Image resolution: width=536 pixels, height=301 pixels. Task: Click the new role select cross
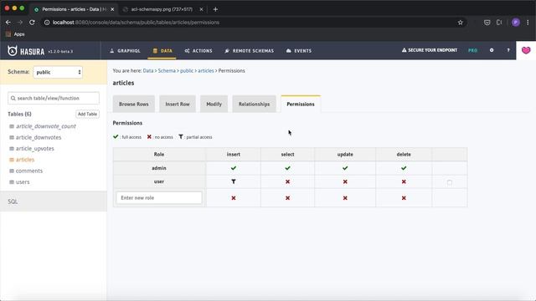[x=287, y=198]
